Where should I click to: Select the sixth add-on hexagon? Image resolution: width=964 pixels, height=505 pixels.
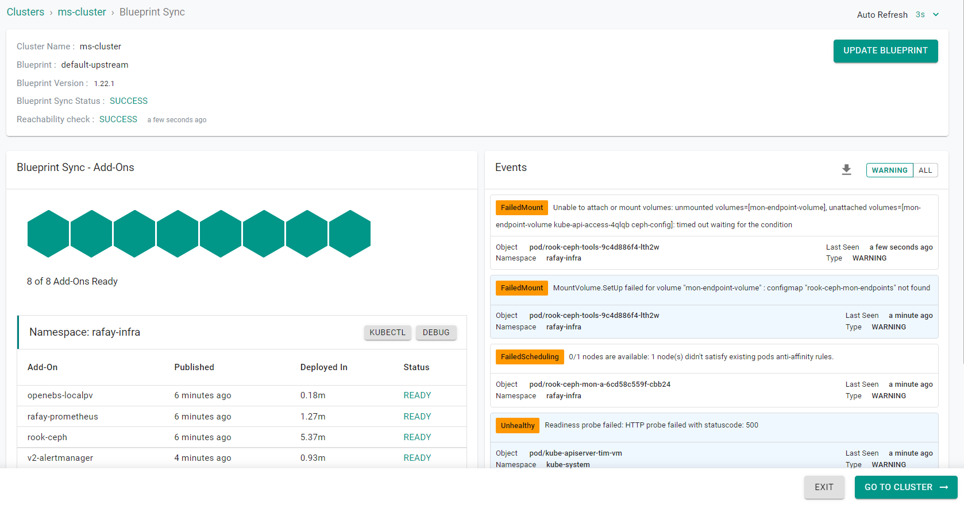pos(264,234)
